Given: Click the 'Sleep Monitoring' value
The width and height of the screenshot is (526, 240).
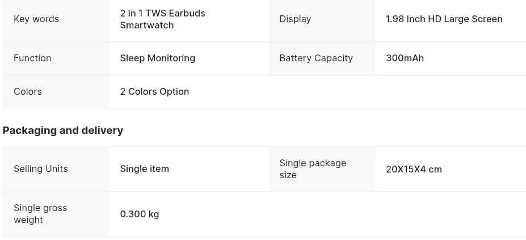Looking at the screenshot, I should click(157, 58).
